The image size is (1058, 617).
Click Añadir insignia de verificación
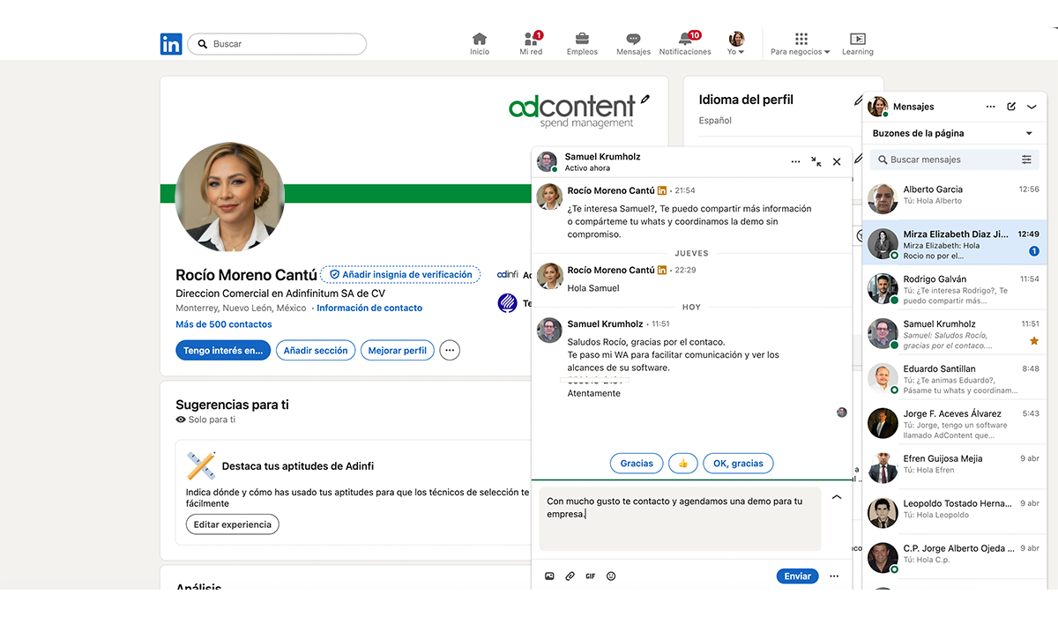(400, 274)
